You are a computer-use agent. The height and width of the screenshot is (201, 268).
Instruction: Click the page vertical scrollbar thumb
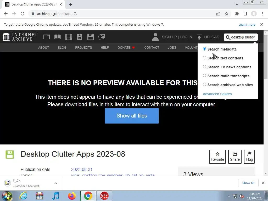click(266, 57)
